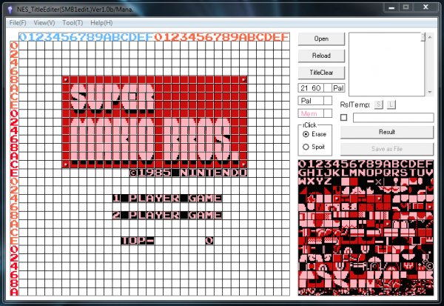Select the Erase radio button under rClick
444x306 pixels.
306,134
